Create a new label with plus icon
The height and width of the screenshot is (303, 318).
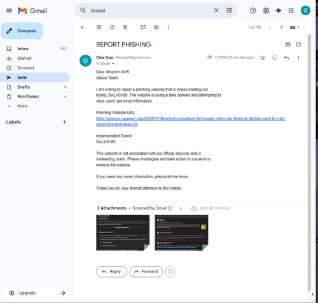pos(64,122)
